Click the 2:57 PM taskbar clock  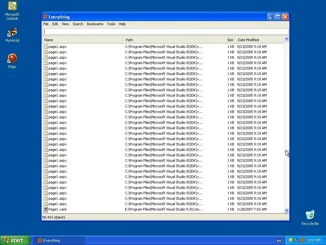pos(314,240)
